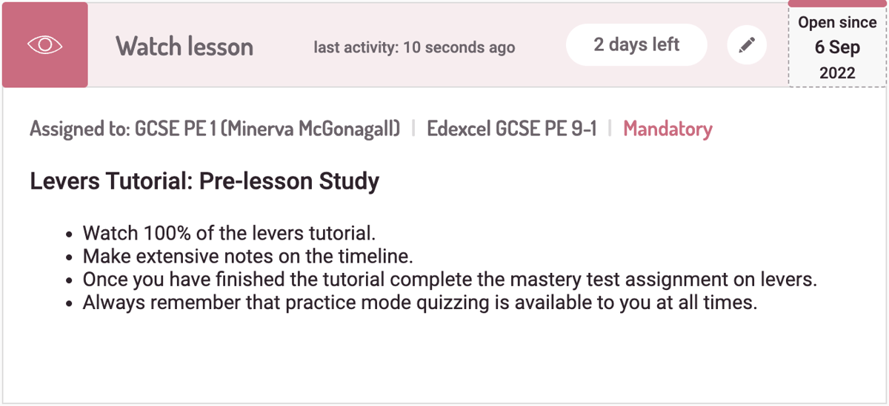Select the teacher name "Minerva McGonagall"
The image size is (889, 406).
[311, 129]
